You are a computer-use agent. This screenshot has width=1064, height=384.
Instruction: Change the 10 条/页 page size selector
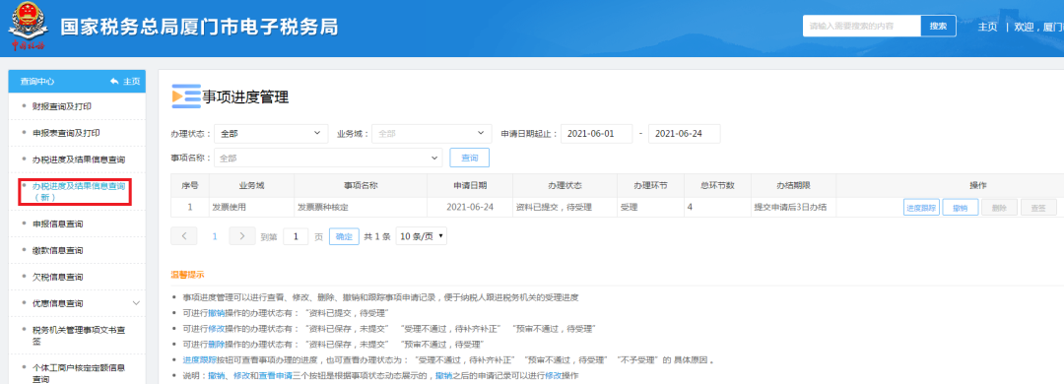click(422, 236)
